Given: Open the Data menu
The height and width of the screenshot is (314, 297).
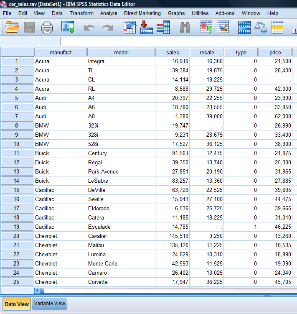Looking at the screenshot, I should click(x=57, y=13).
